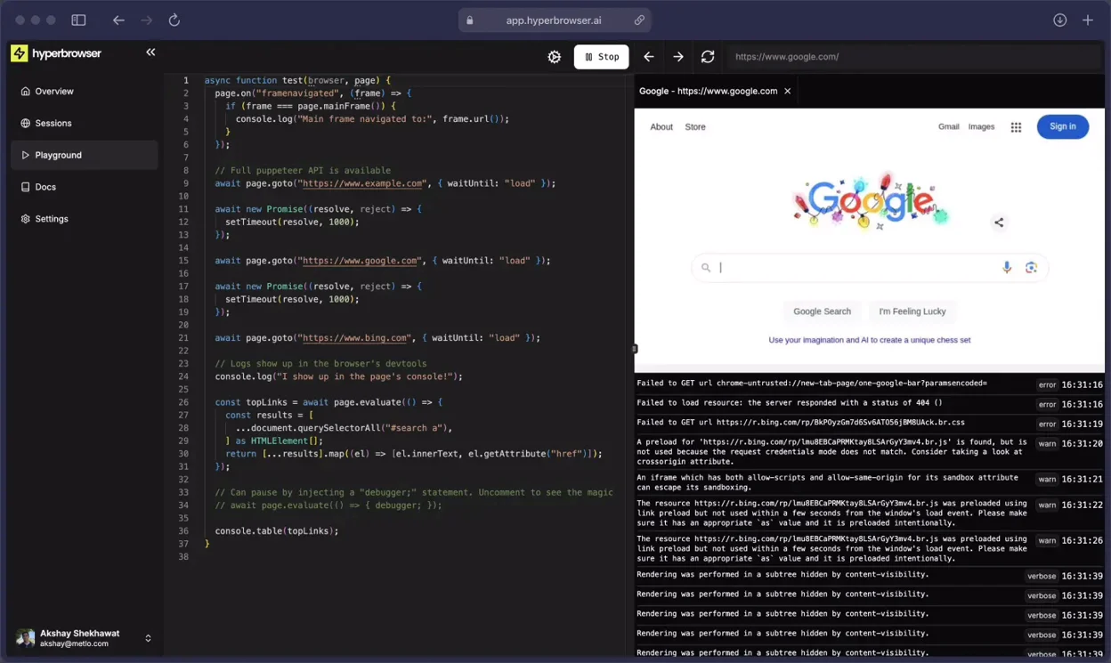1111x663 pixels.
Task: Open the Google apps grid
Action: (1016, 126)
